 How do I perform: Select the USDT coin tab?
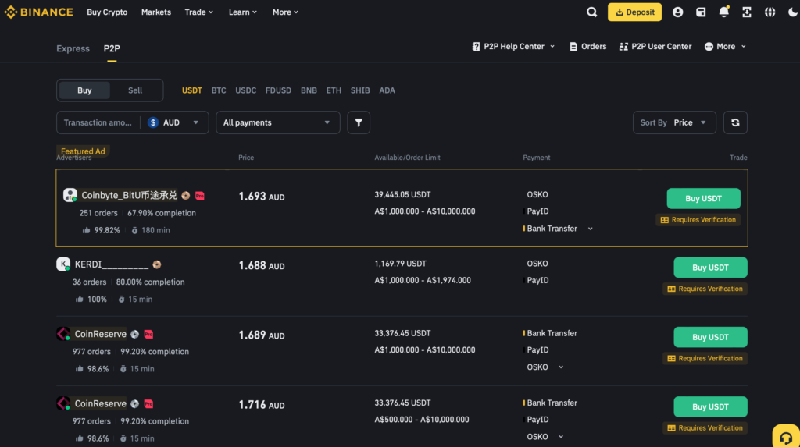pyautogui.click(x=192, y=90)
